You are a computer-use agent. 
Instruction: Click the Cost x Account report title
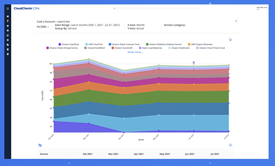pos(53,22)
